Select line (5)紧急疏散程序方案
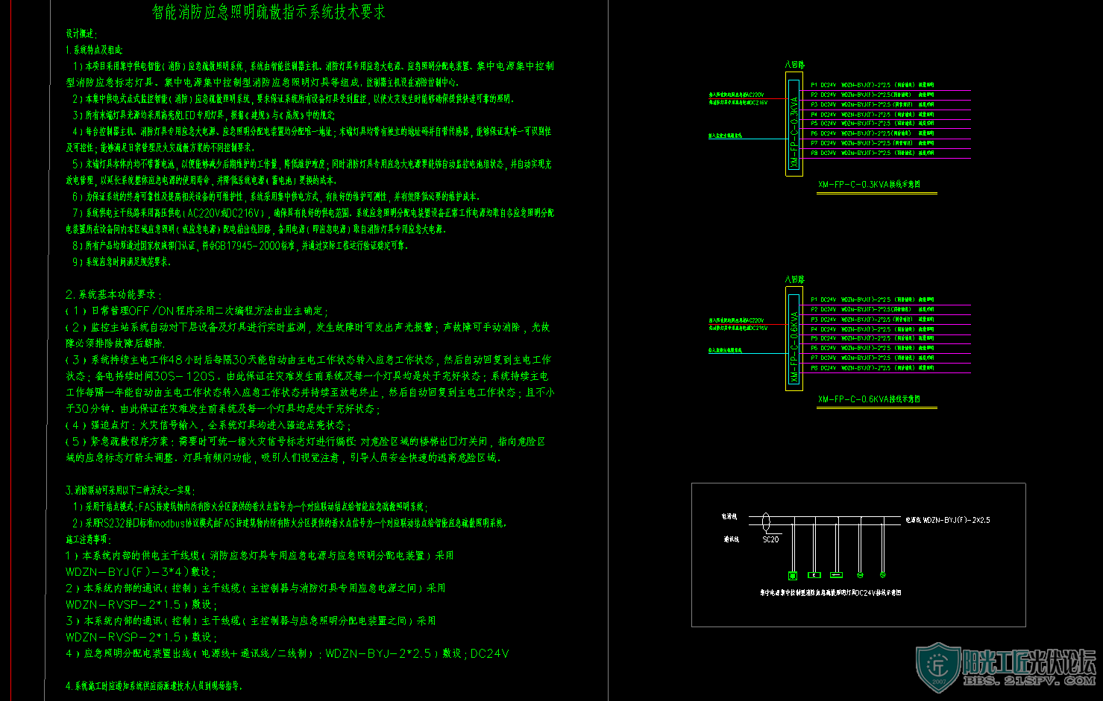The height and width of the screenshot is (701, 1103). tap(306, 442)
